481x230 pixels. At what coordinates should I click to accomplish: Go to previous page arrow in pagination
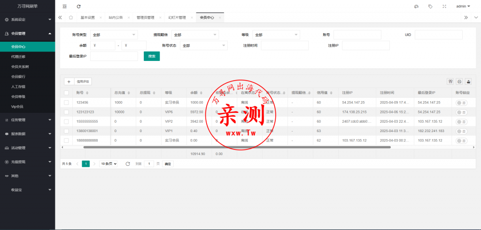coord(78,164)
